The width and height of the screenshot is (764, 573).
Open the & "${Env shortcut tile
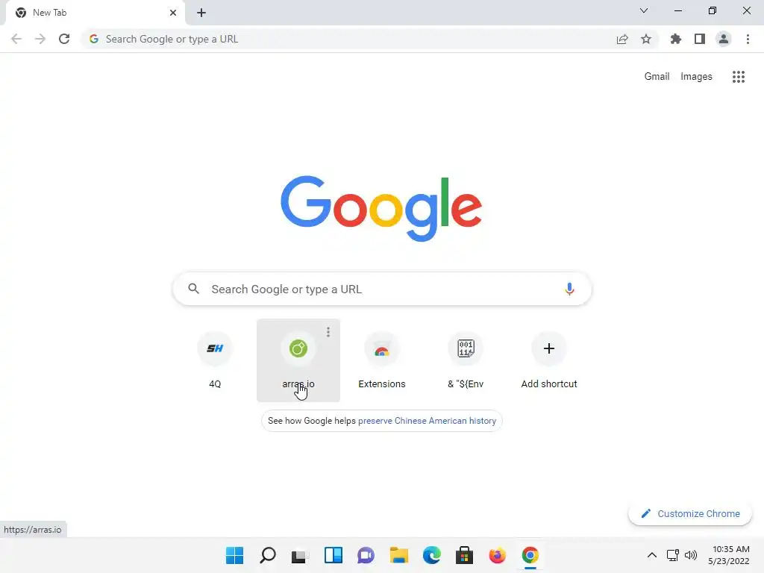tap(466, 360)
